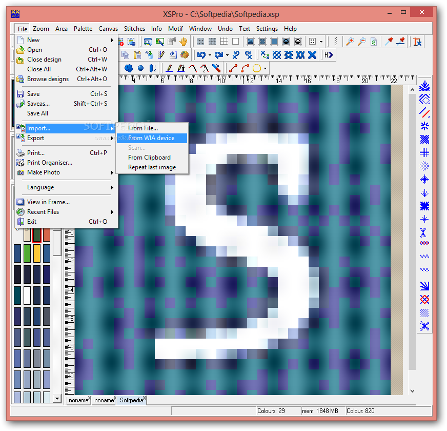Click the undo arrow icon

pyautogui.click(x=201, y=55)
